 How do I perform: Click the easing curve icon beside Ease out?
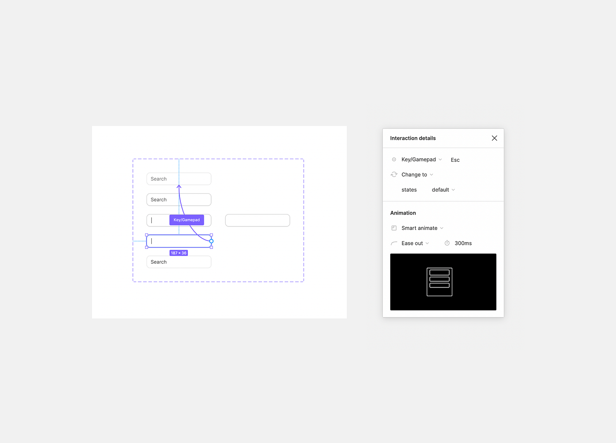tap(394, 243)
